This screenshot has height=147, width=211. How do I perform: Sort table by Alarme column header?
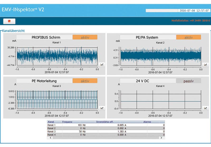(147, 122)
